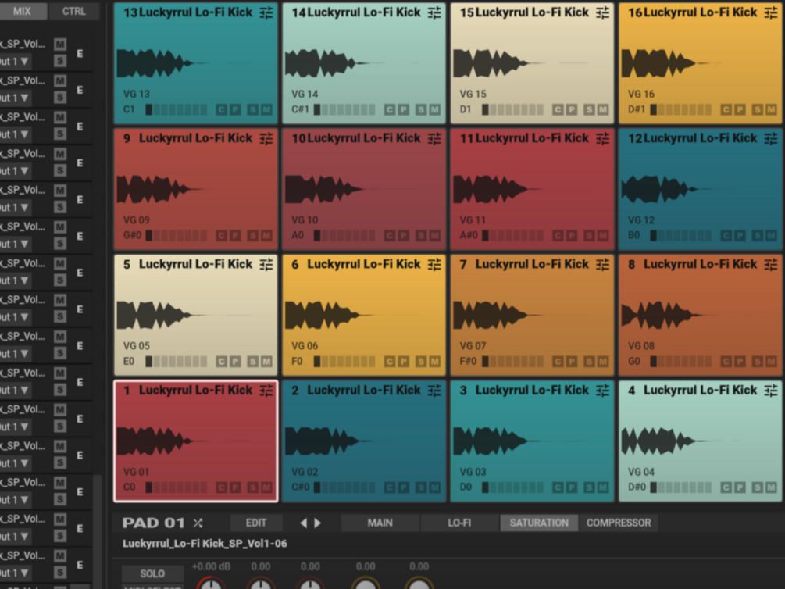Open settings icon on pad 16
The image size is (785, 589).
(x=771, y=12)
